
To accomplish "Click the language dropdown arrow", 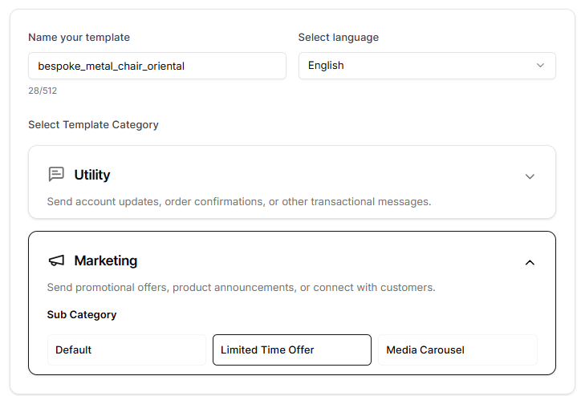I will (540, 66).
